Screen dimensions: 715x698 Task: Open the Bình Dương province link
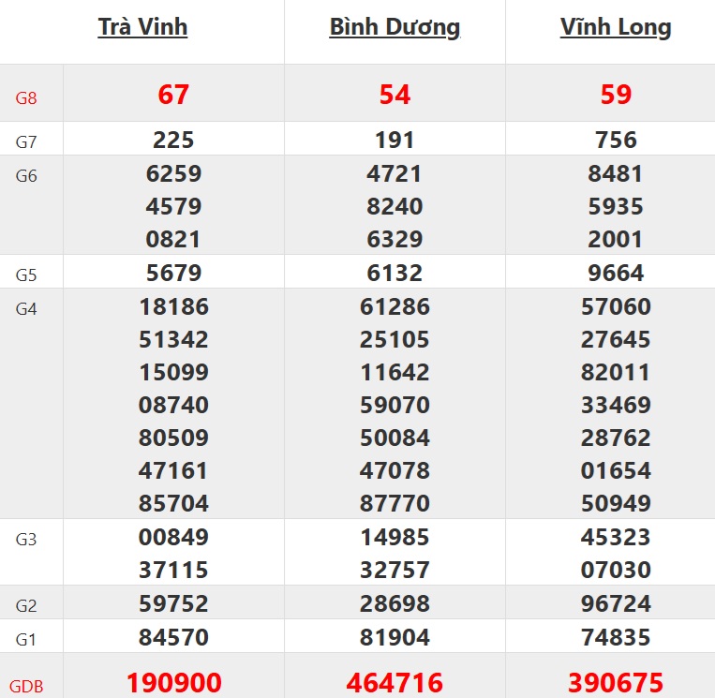pyautogui.click(x=395, y=27)
